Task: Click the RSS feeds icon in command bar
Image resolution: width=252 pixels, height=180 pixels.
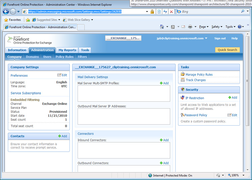Action: (173, 27)
